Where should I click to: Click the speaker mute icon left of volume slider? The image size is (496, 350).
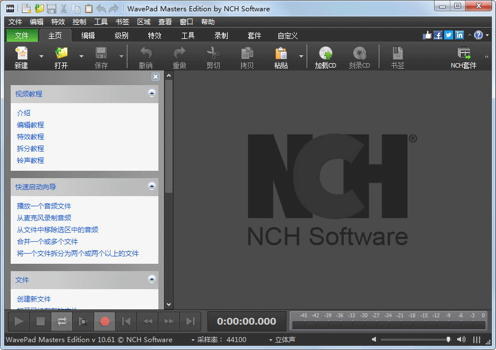pos(373,339)
